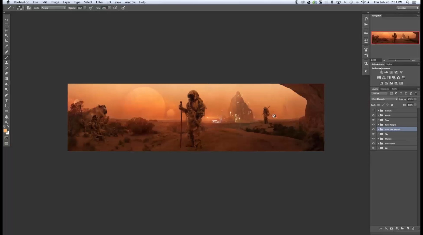Toggle Quick Mask mode
The height and width of the screenshot is (235, 423).
point(6,138)
